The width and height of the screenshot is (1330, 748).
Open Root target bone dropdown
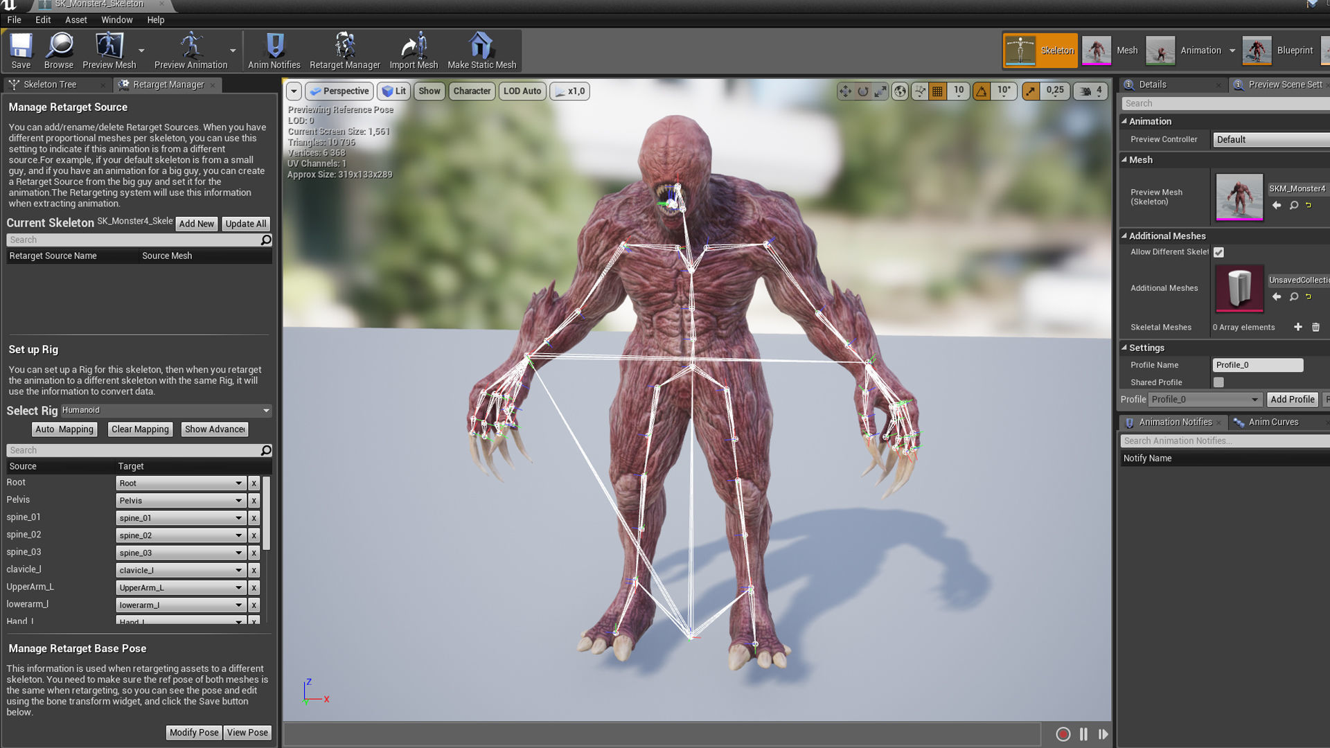[181, 483]
